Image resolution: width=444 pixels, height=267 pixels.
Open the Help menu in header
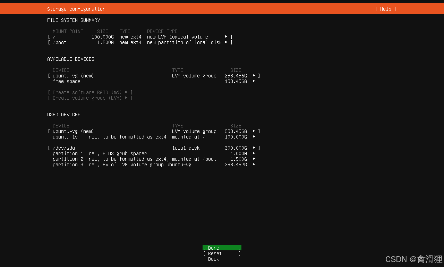[385, 9]
